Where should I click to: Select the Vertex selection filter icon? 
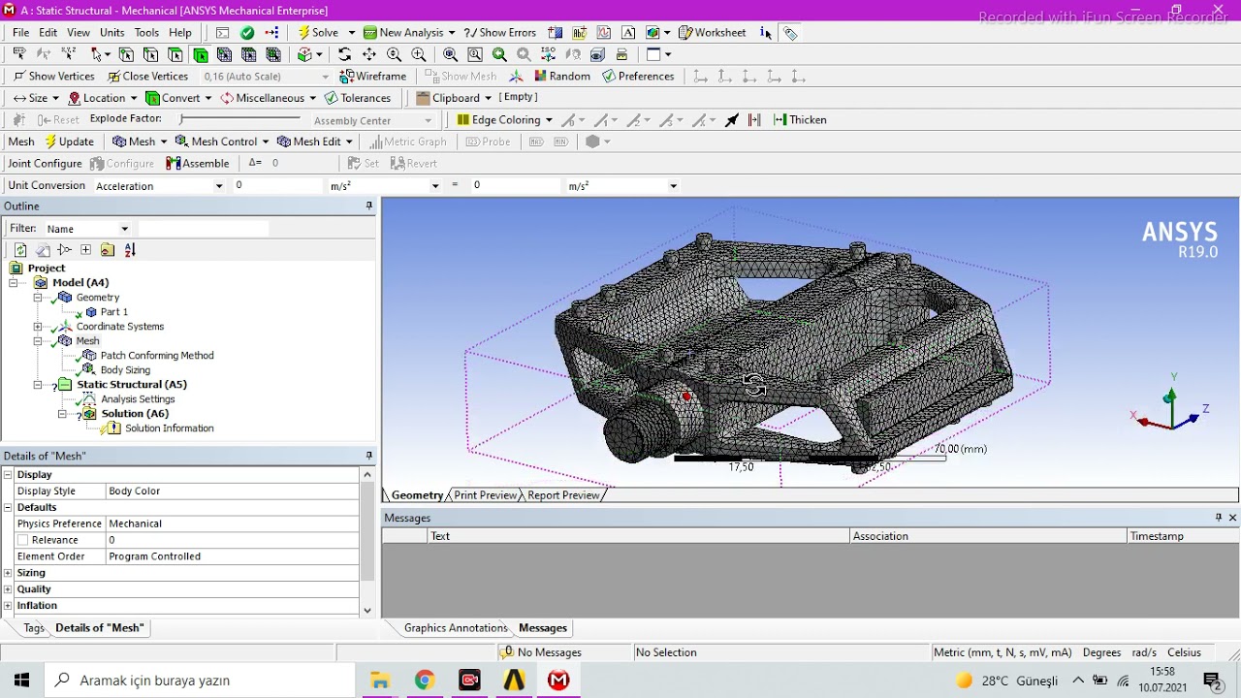click(127, 54)
